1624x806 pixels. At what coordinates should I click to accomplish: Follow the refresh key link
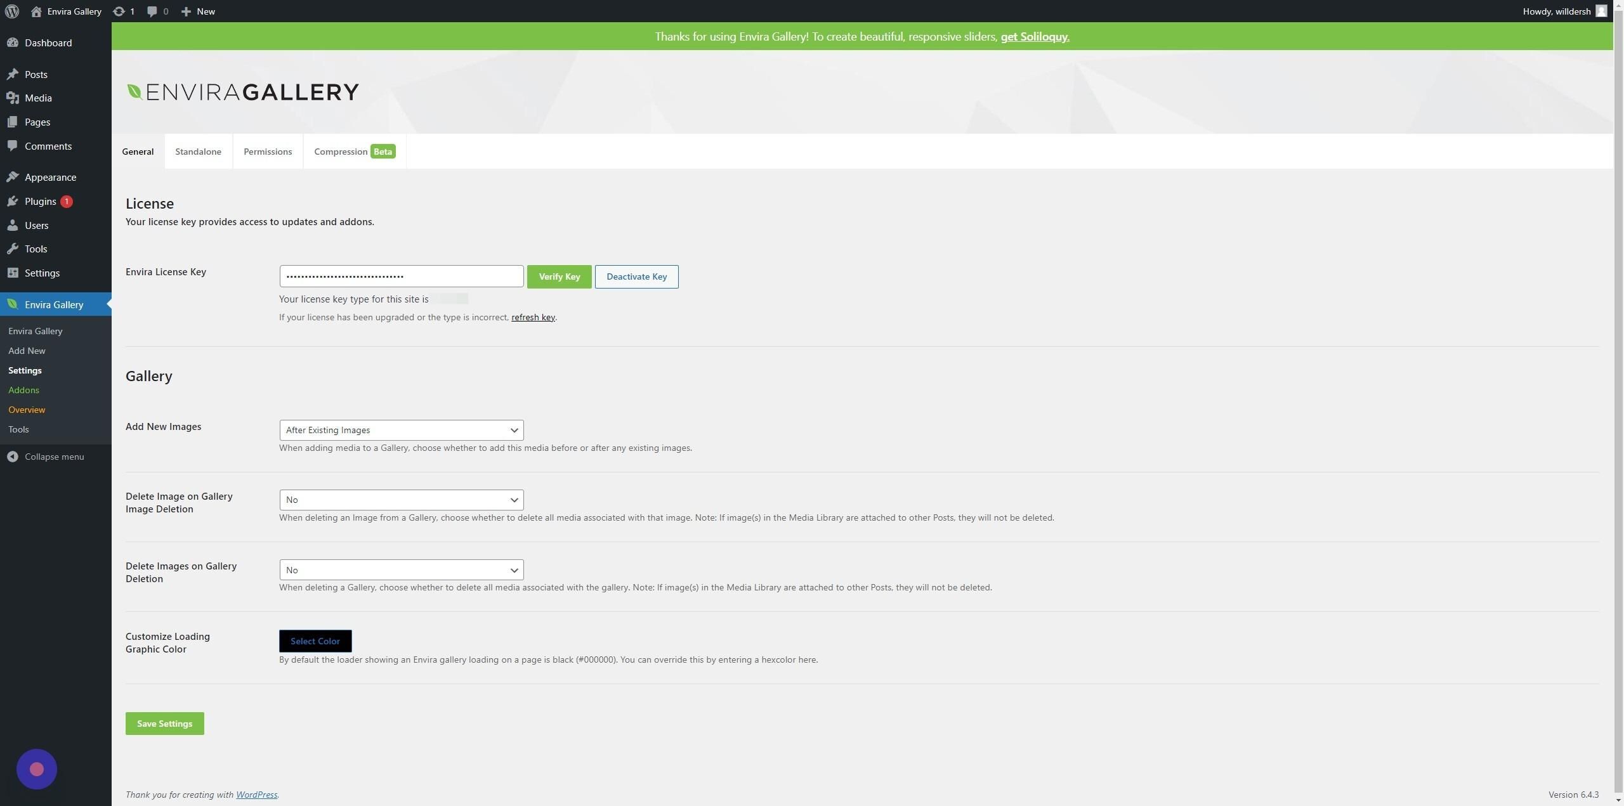pyautogui.click(x=533, y=317)
